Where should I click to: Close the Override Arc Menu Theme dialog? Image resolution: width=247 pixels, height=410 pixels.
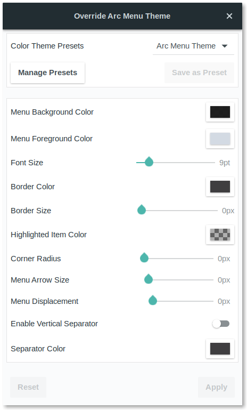pos(229,16)
